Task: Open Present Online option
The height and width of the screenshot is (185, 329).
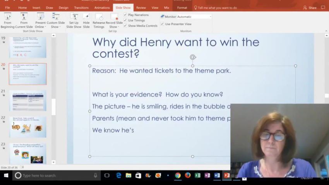Action: click(40, 21)
